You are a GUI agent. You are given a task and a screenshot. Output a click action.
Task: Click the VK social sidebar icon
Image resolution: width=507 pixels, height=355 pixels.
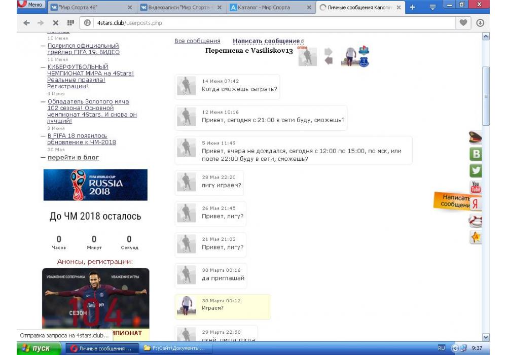click(x=476, y=154)
